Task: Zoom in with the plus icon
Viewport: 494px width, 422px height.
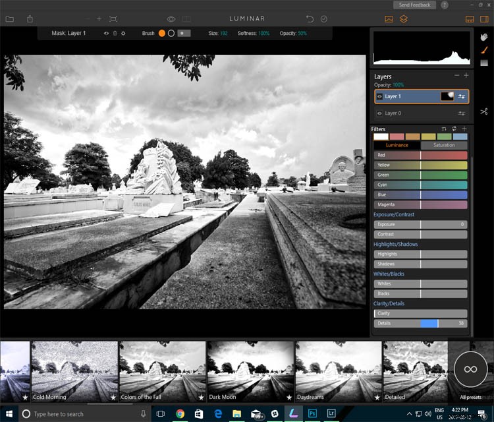Action: pyautogui.click(x=99, y=19)
